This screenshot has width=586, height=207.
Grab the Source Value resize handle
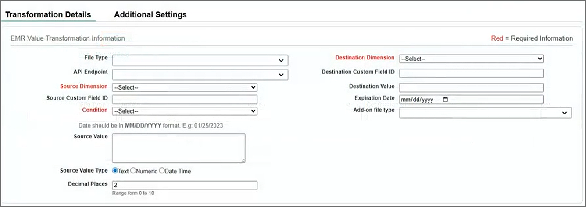(243, 161)
